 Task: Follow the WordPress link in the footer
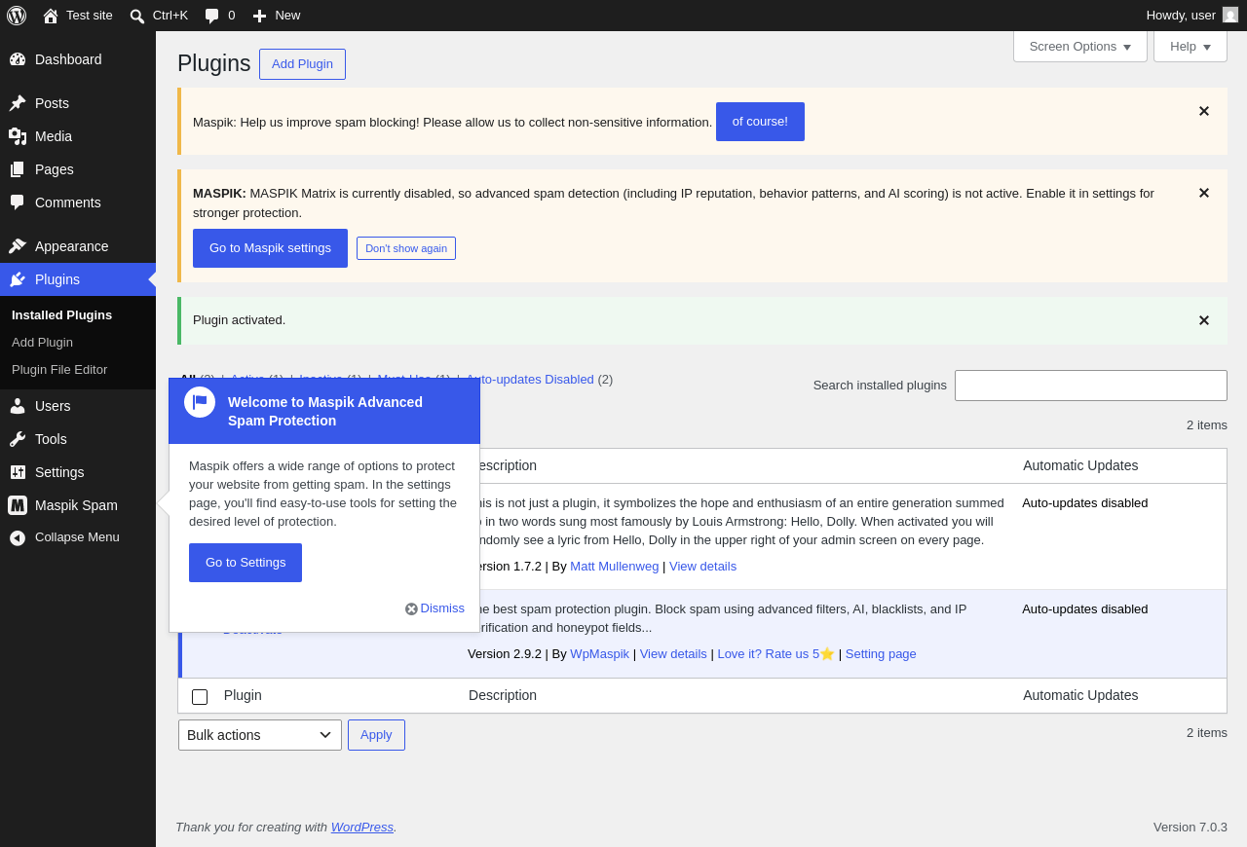tap(362, 828)
